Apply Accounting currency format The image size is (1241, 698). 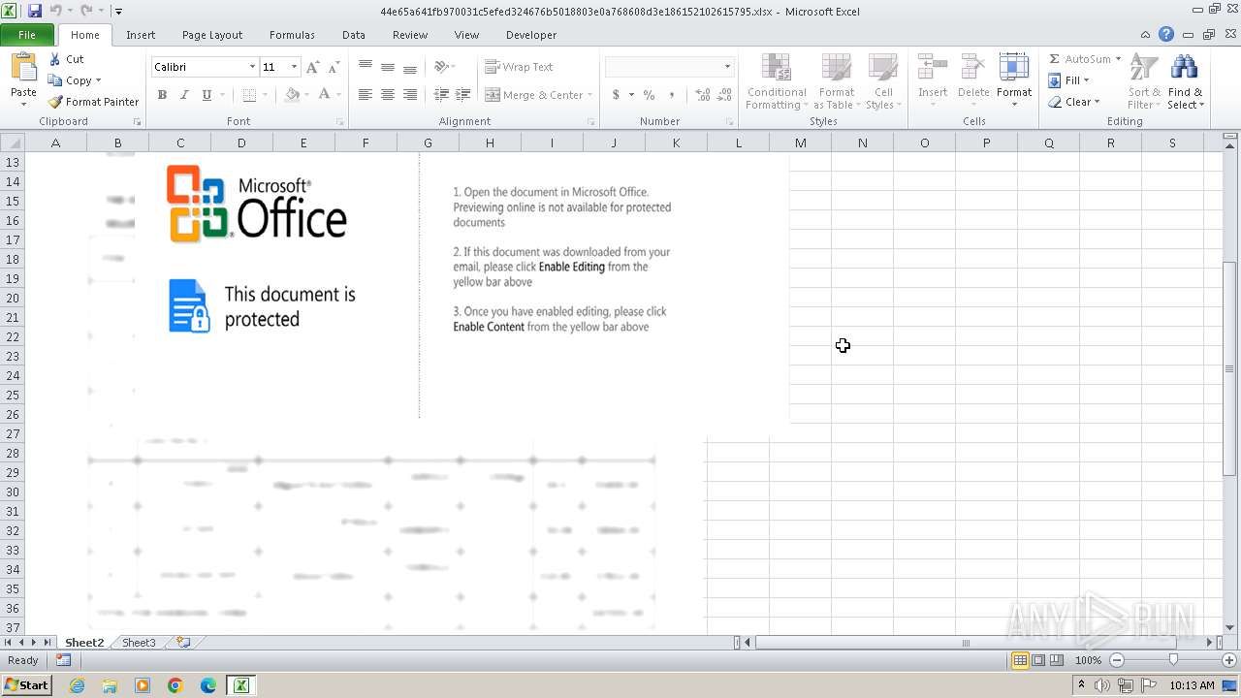[616, 95]
